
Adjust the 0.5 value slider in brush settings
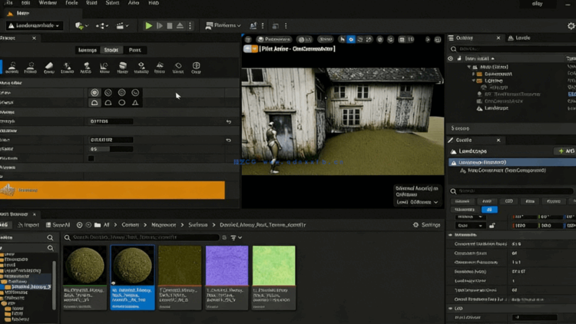(111, 149)
